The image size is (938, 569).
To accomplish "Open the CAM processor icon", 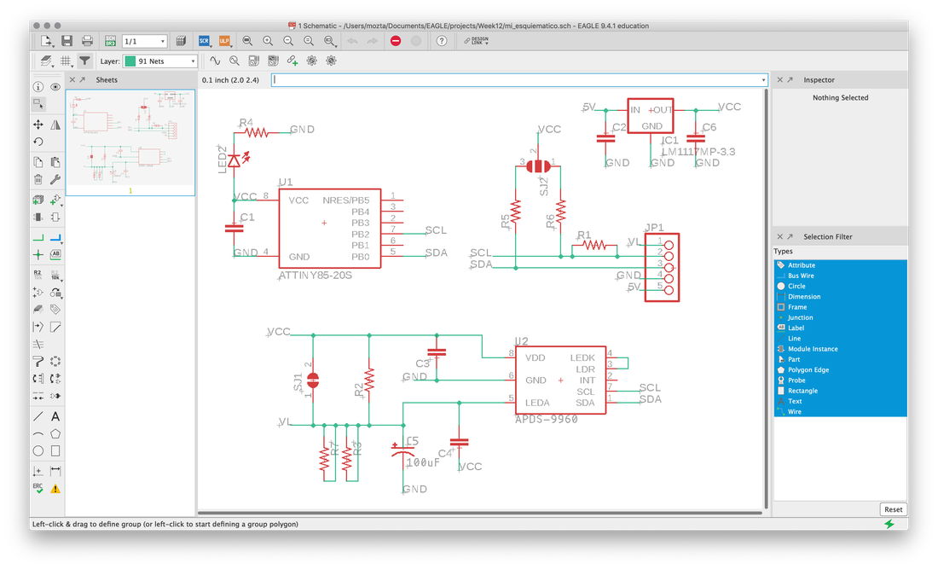I will pyautogui.click(x=181, y=41).
